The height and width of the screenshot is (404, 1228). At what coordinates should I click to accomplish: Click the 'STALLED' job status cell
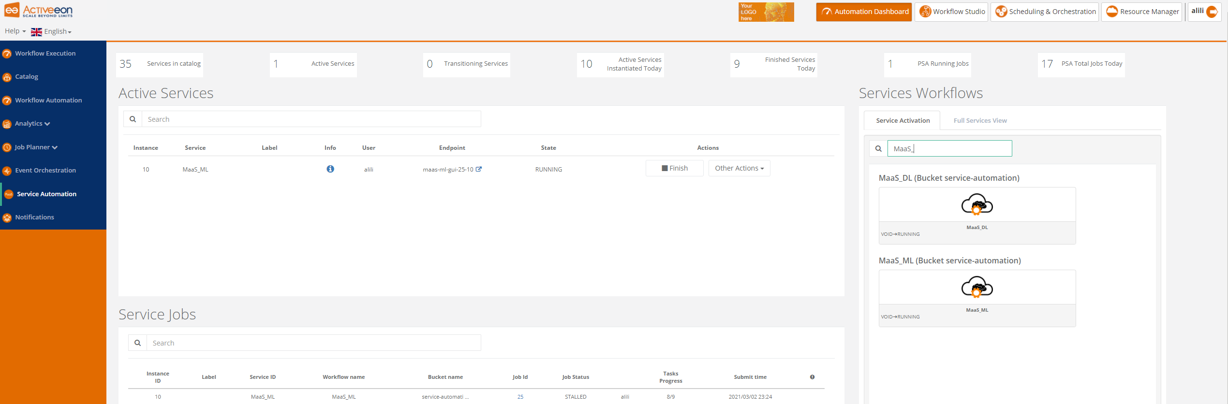pos(576,397)
